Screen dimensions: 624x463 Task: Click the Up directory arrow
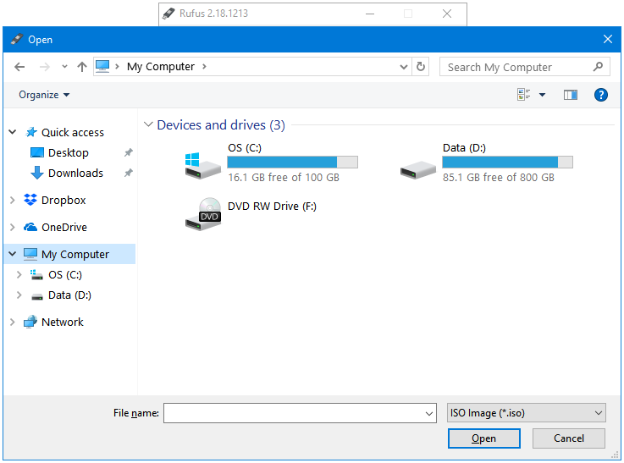[x=82, y=67]
